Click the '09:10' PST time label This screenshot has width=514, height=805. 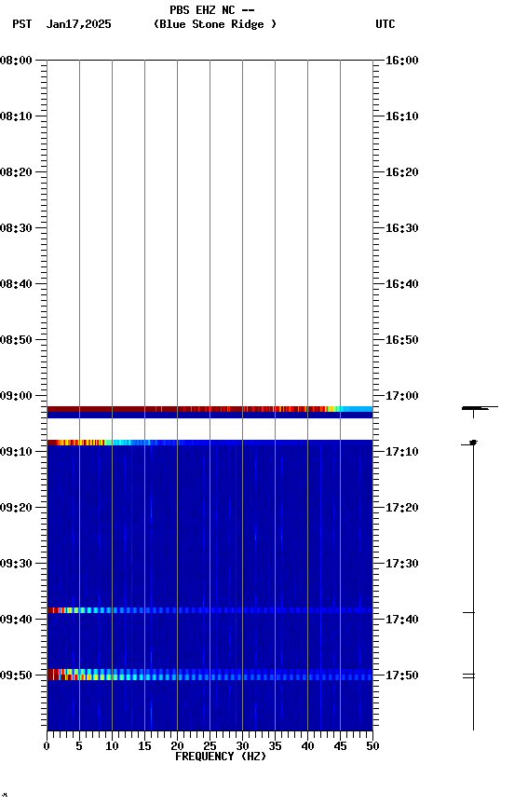[16, 452]
